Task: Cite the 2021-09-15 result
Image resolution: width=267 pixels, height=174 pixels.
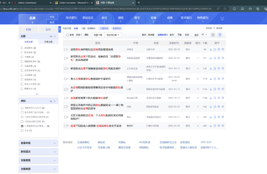Action: point(223,68)
